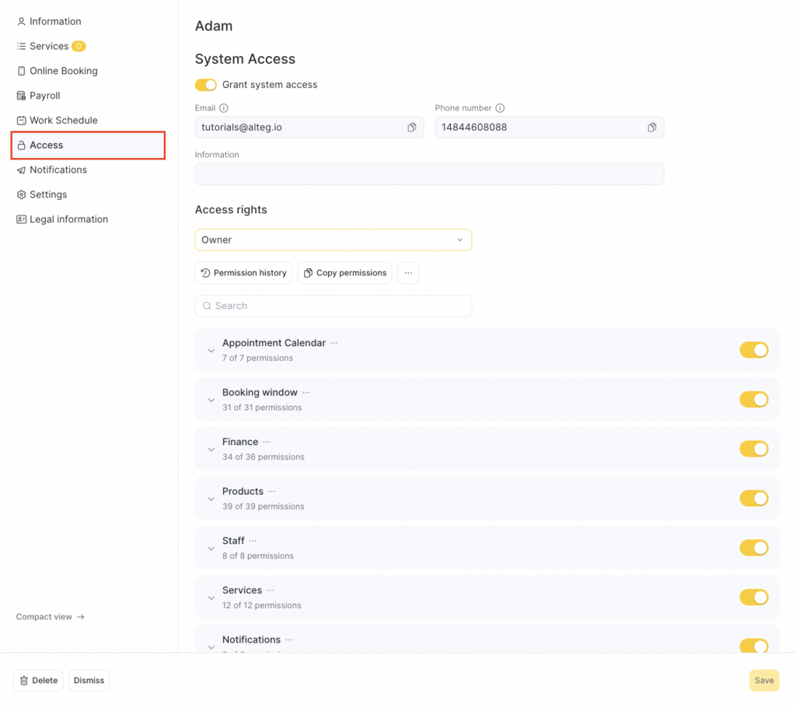Click the ellipsis beside Booking window
This screenshot has width=796, height=708.
tap(306, 393)
